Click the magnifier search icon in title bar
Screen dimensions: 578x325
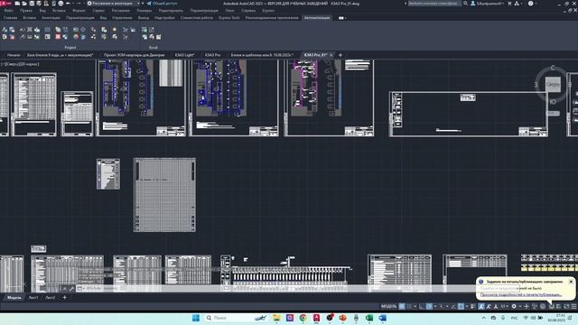tap(465, 4)
